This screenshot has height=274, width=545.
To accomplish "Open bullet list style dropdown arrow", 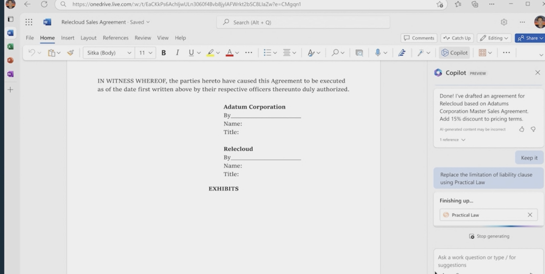I will coord(275,53).
